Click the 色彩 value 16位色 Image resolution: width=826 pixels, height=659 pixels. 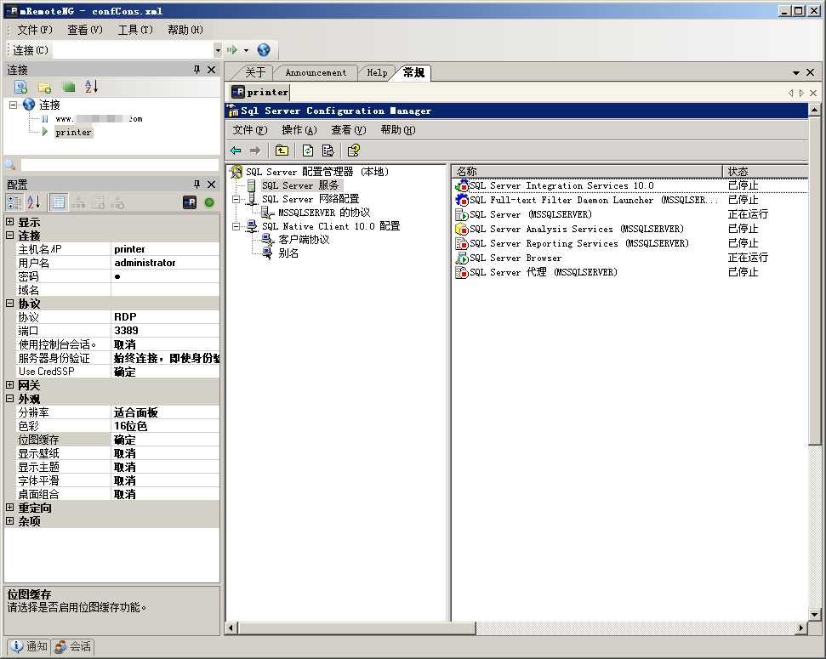pyautogui.click(x=165, y=426)
